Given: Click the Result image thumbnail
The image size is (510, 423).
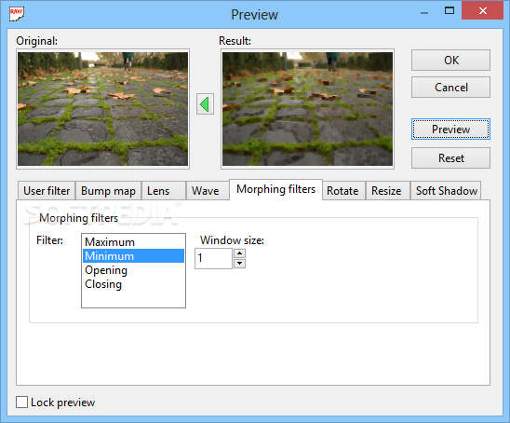Looking at the screenshot, I should pyautogui.click(x=308, y=109).
